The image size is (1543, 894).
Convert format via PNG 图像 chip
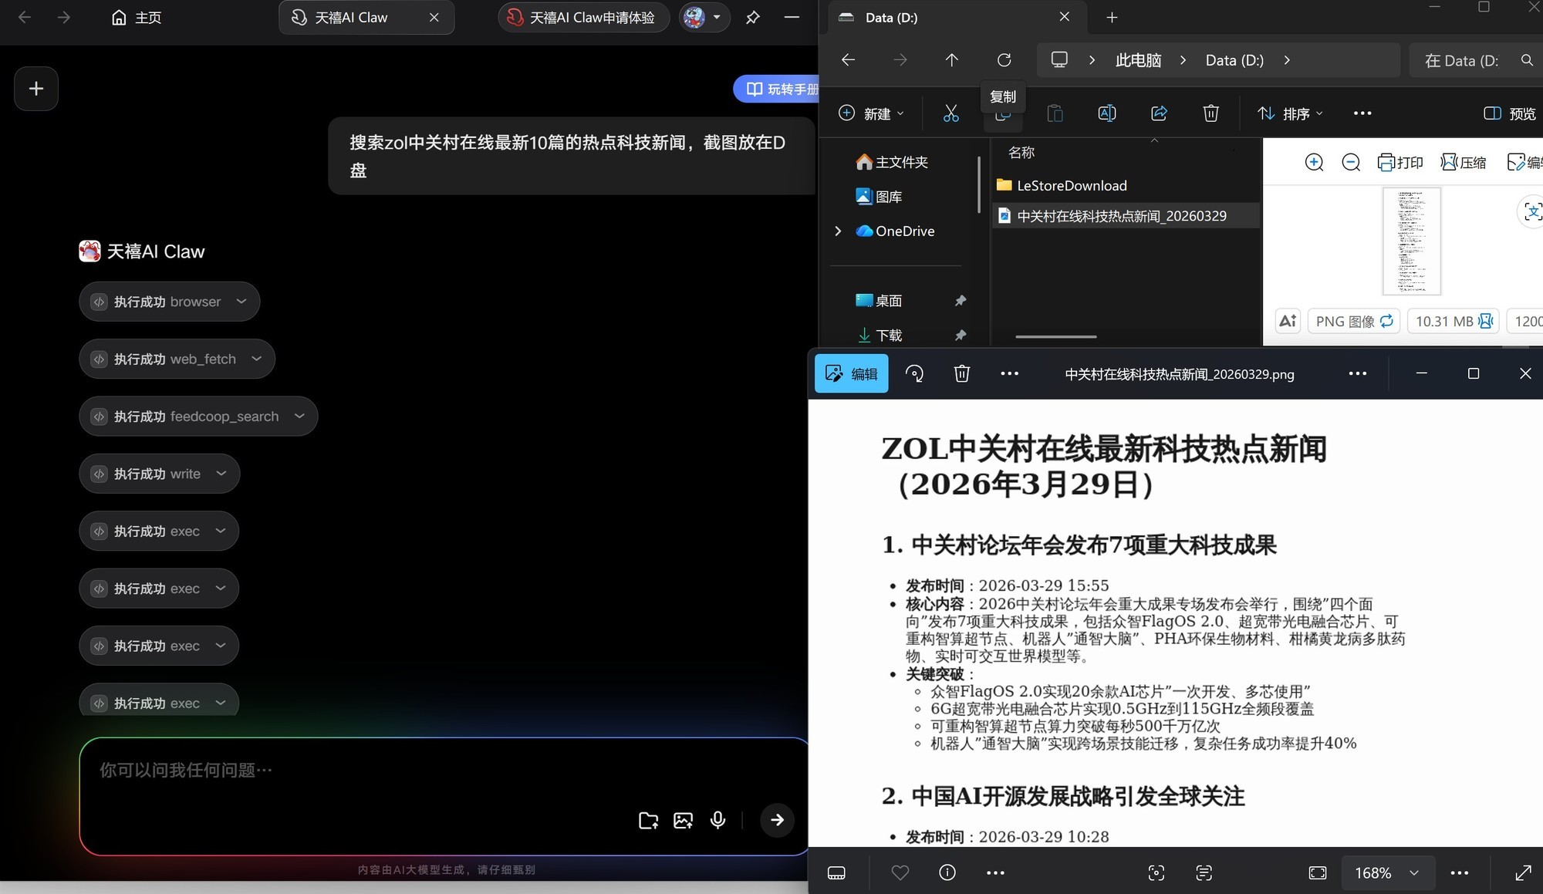tap(1354, 321)
